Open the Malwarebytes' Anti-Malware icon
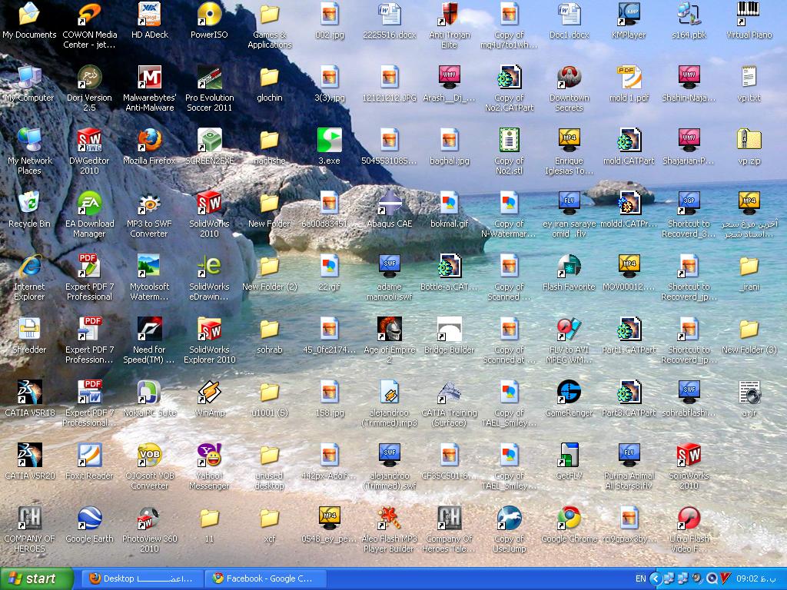787x590 pixels. [x=149, y=78]
